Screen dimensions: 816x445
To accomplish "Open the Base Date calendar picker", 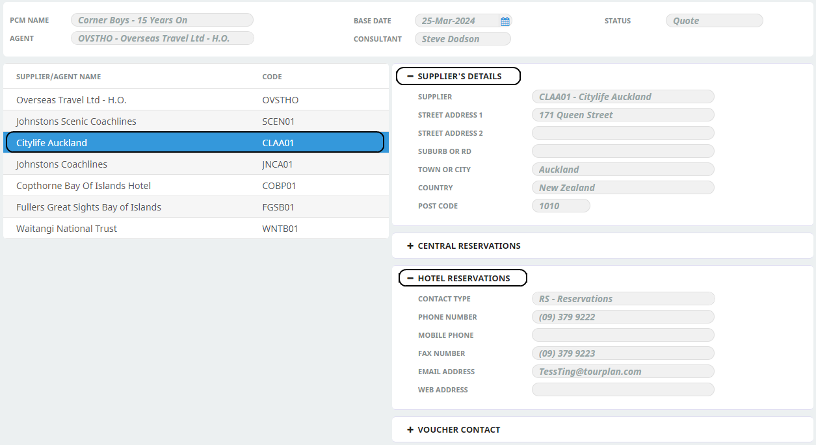I will tap(505, 21).
